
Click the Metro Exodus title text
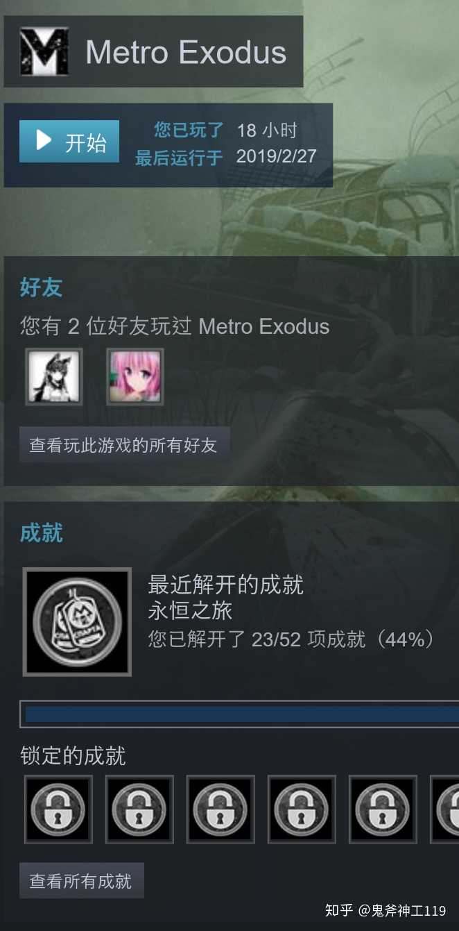[186, 53]
